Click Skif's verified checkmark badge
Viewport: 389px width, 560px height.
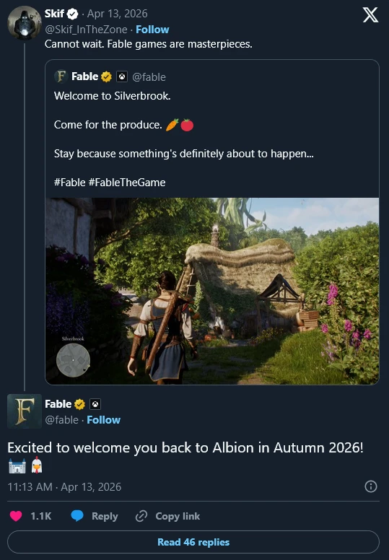(72, 14)
